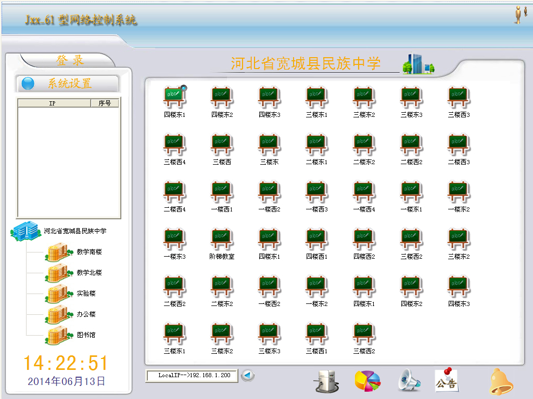Select the 二楼西3 classroom blackboard icon
The width and height of the screenshot is (533, 399).
coord(459,144)
